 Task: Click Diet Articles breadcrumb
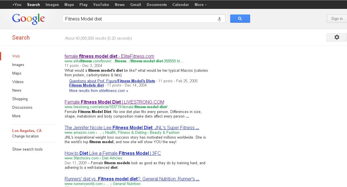(112, 158)
